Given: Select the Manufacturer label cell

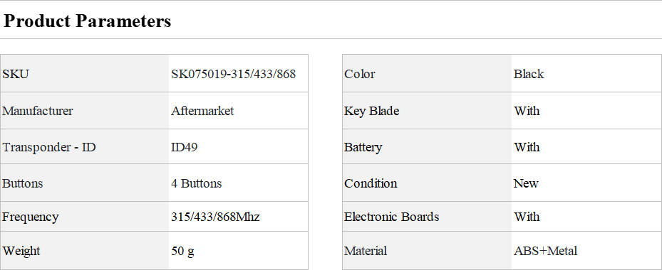Looking at the screenshot, I should click(x=84, y=111).
